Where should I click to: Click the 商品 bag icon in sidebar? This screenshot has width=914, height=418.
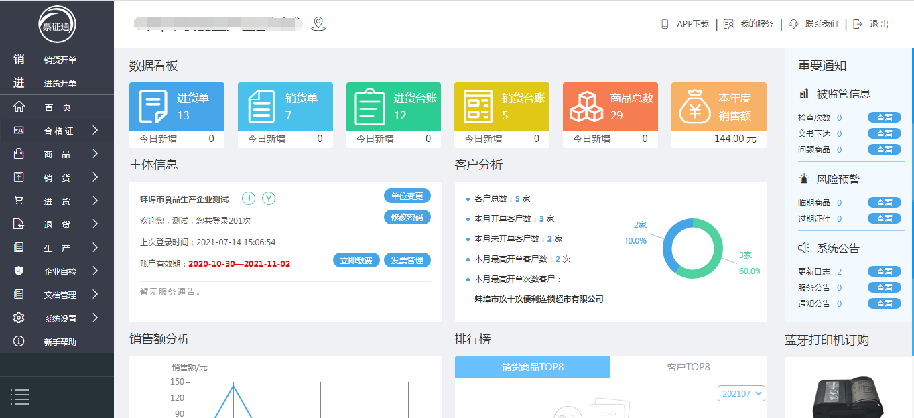[x=19, y=154]
